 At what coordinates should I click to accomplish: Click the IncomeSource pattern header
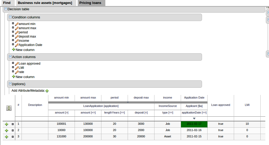pyautogui.click(x=168, y=106)
